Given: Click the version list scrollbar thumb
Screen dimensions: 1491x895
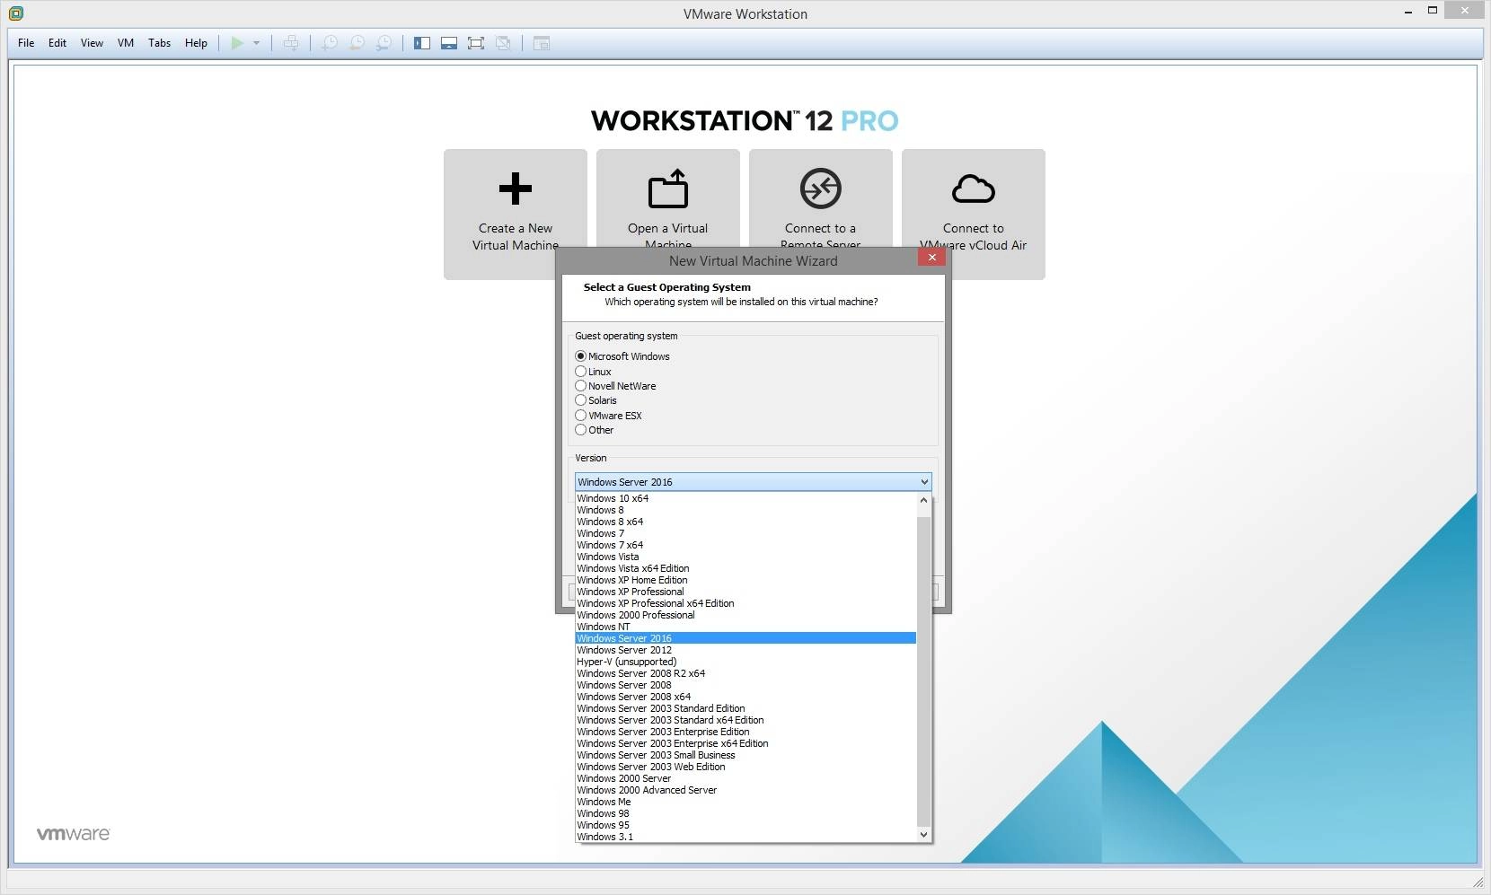Looking at the screenshot, I should coord(923,671).
